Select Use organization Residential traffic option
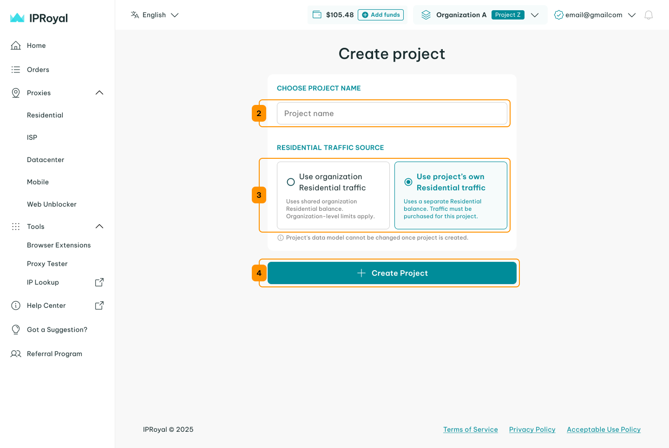This screenshot has width=669, height=448. pos(291,182)
